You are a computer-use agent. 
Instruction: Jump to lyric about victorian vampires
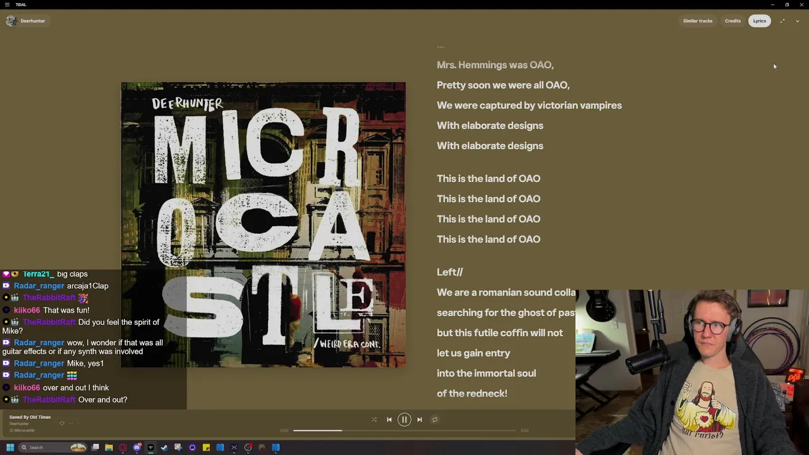pos(529,105)
